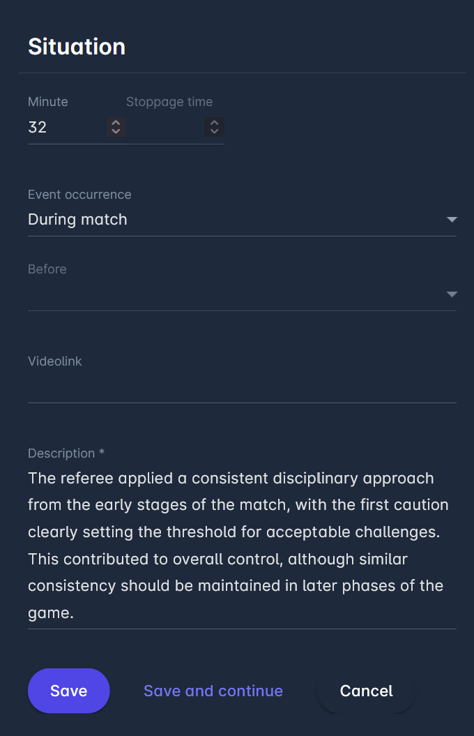
Task: Click the 'Event occurrence' label
Action: coord(79,195)
